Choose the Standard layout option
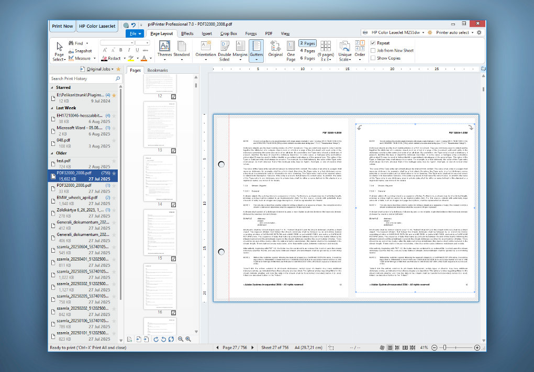This screenshot has height=372, width=534. (182, 50)
